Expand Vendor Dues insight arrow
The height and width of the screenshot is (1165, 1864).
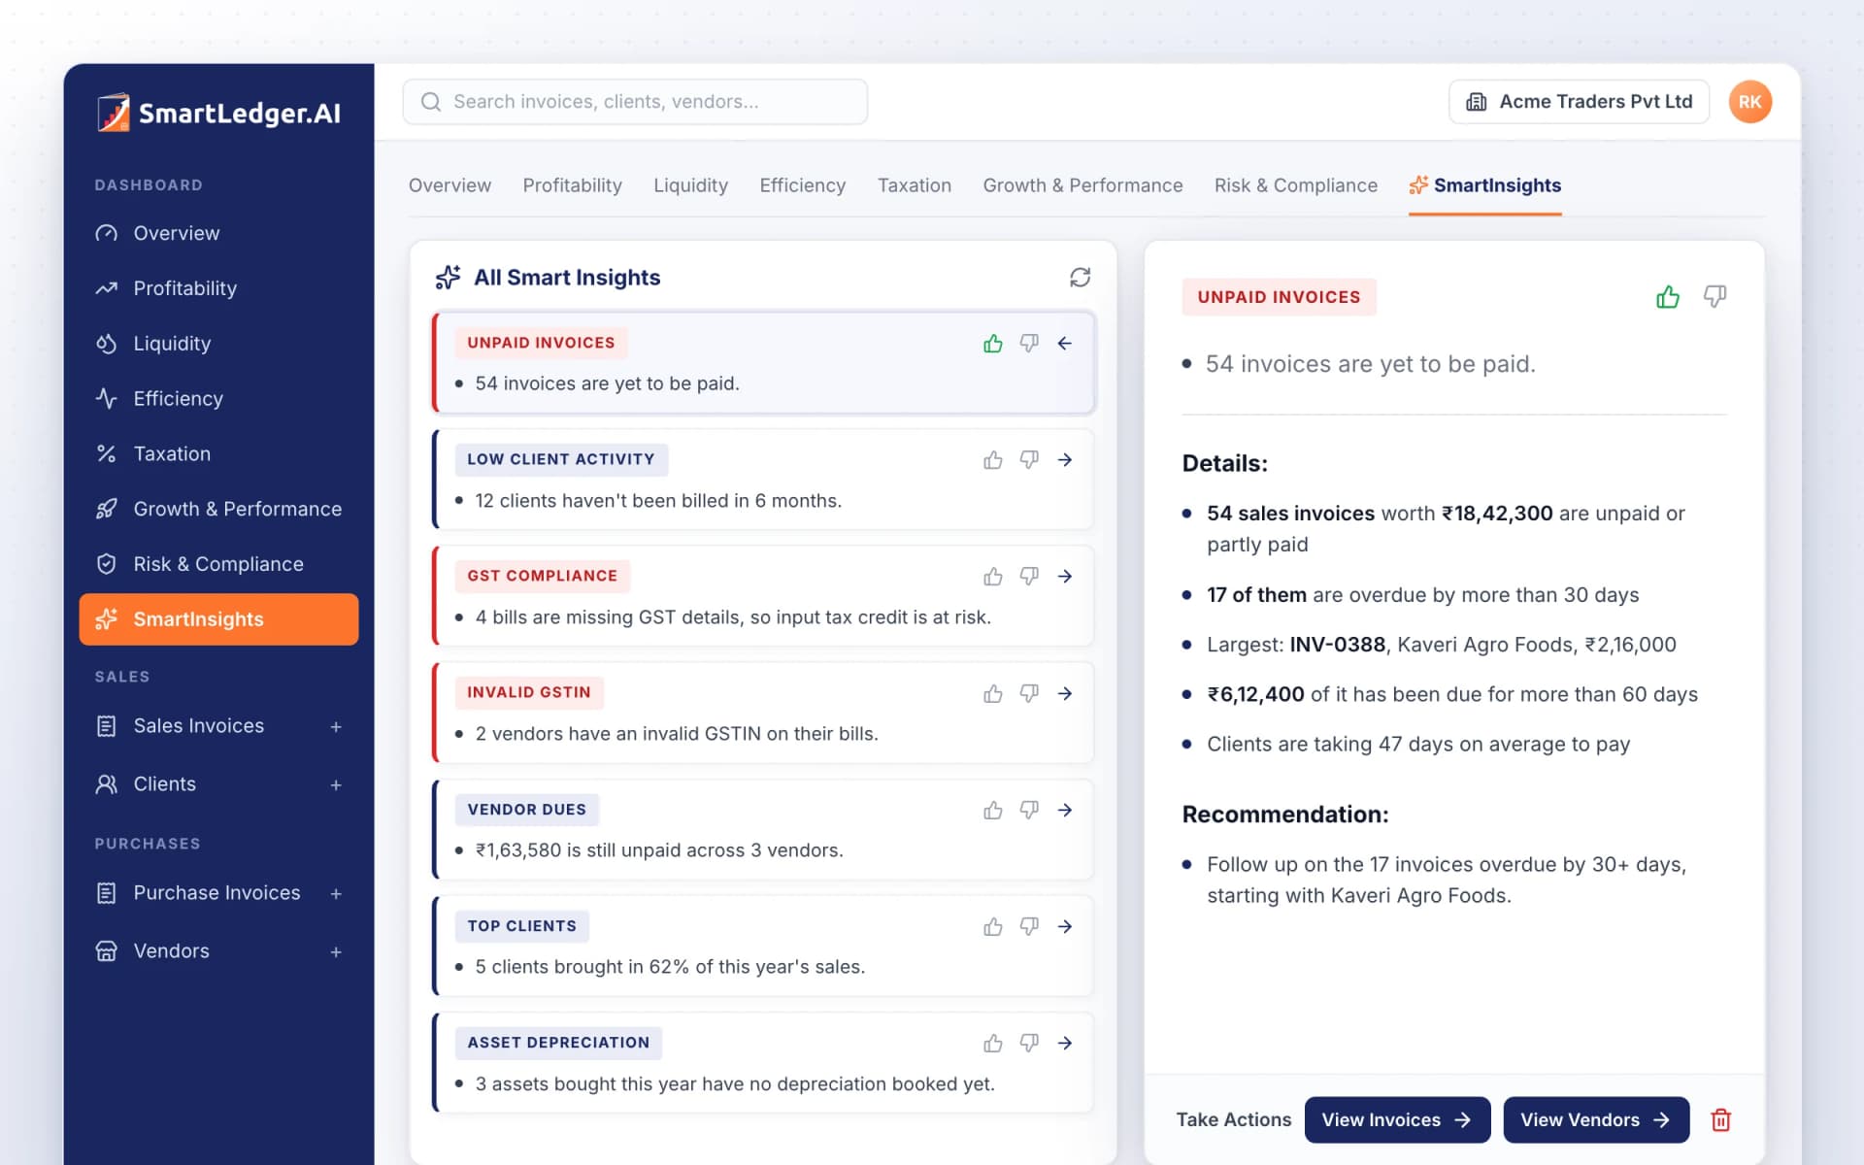pyautogui.click(x=1065, y=810)
